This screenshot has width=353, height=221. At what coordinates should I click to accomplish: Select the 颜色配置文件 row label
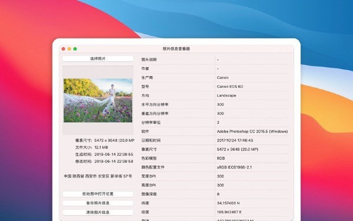[x=153, y=167]
